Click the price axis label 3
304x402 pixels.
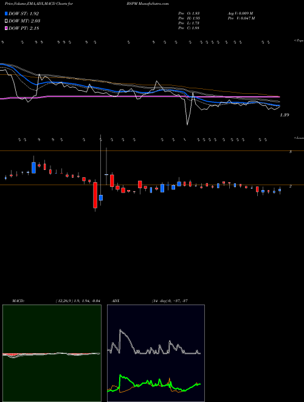click(291, 152)
